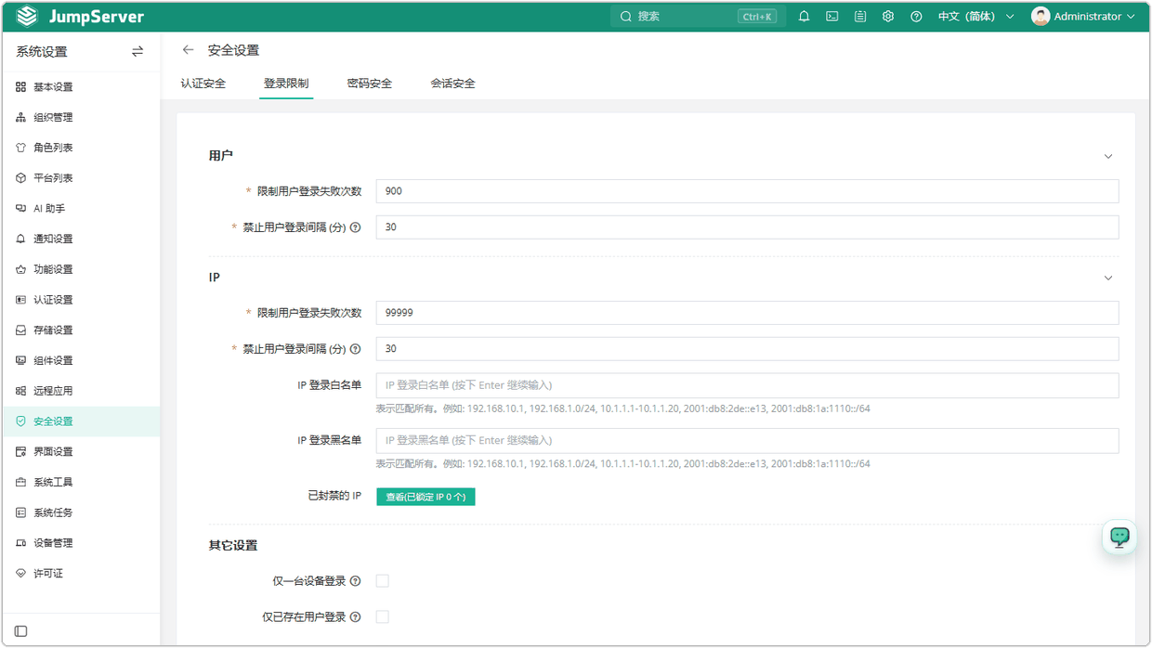Viewport: 1152px width, 648px height.
Task: Switch to the 登录限制 tab
Action: point(286,84)
